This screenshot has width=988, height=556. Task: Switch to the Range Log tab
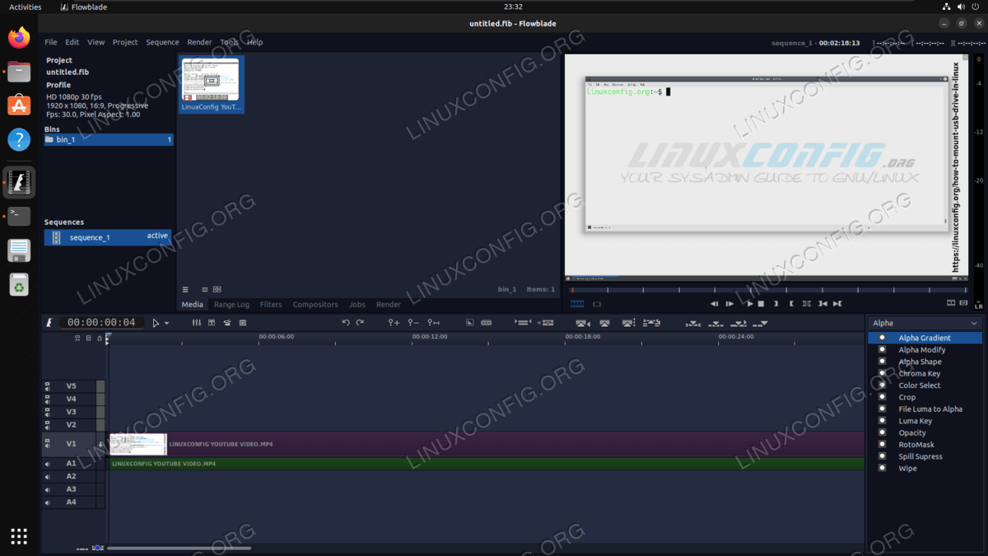pos(231,305)
